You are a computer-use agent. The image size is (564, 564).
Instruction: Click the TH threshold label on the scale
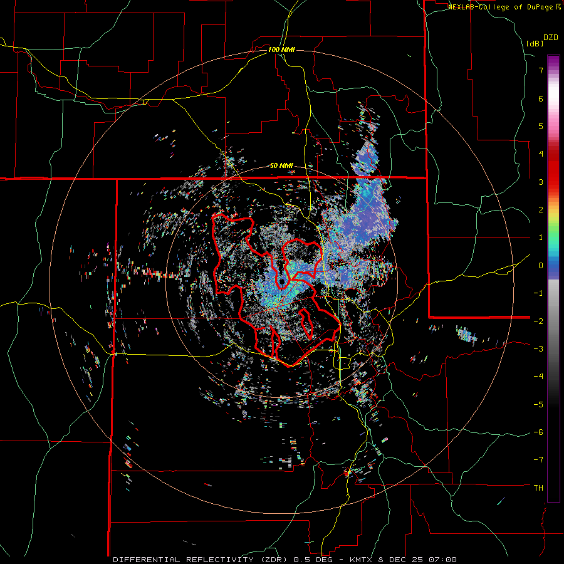click(x=538, y=488)
